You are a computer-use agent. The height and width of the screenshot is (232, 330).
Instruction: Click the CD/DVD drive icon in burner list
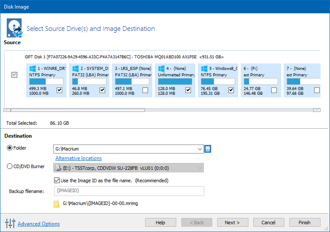point(58,167)
